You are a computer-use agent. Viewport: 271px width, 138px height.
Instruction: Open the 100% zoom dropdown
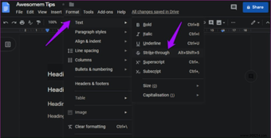pyautogui.click(x=55, y=22)
